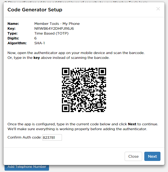
Task: Click the bold word Next in the instructions
Action: (132, 124)
